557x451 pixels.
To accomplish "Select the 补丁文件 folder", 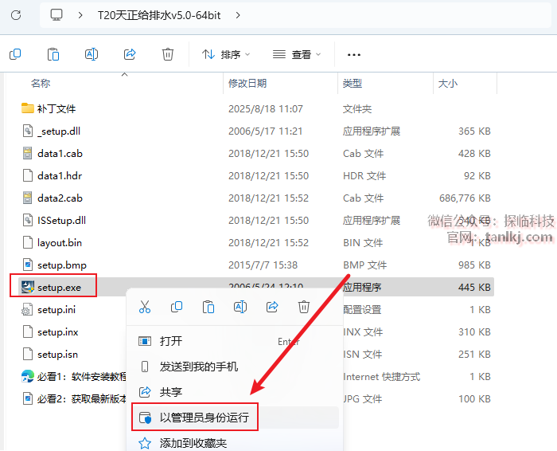I will pyautogui.click(x=56, y=108).
